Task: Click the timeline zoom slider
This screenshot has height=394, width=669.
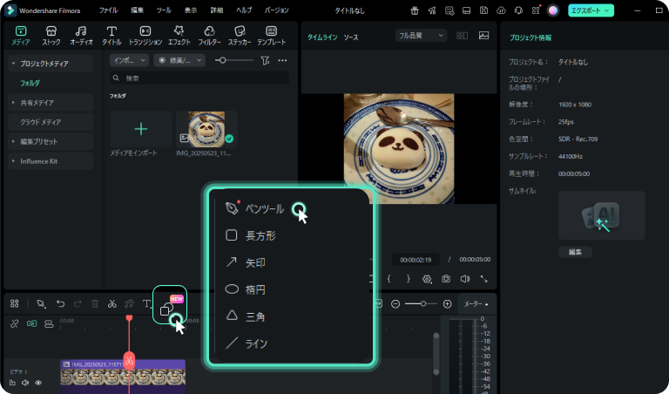Action: coord(422,304)
